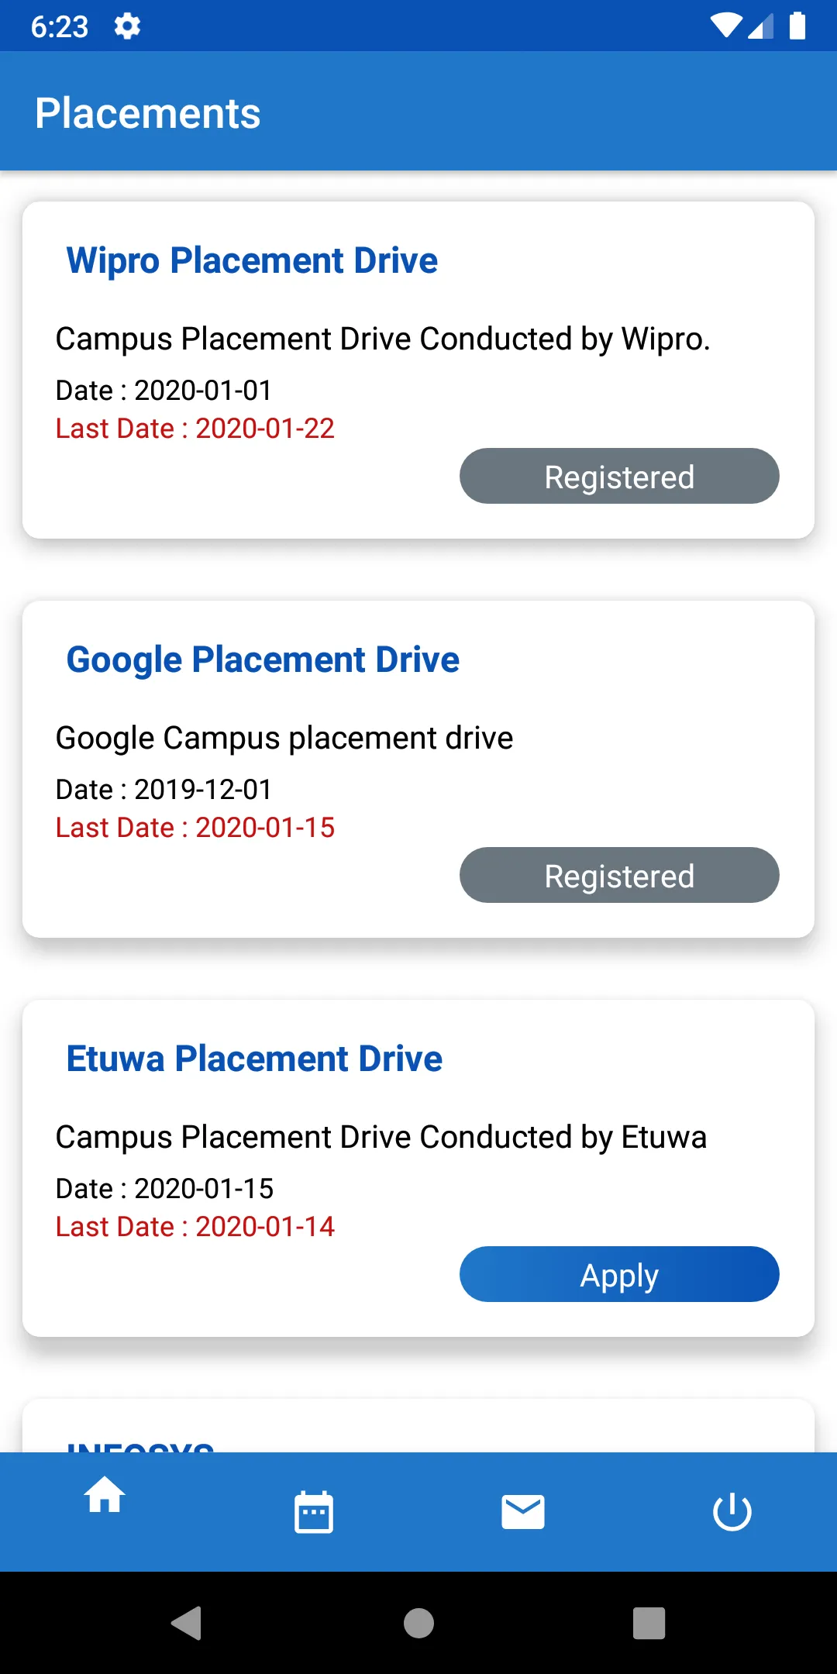837x1674 pixels.
Task: Tap Wipro last date 2020-01-22 text
Action: [195, 429]
